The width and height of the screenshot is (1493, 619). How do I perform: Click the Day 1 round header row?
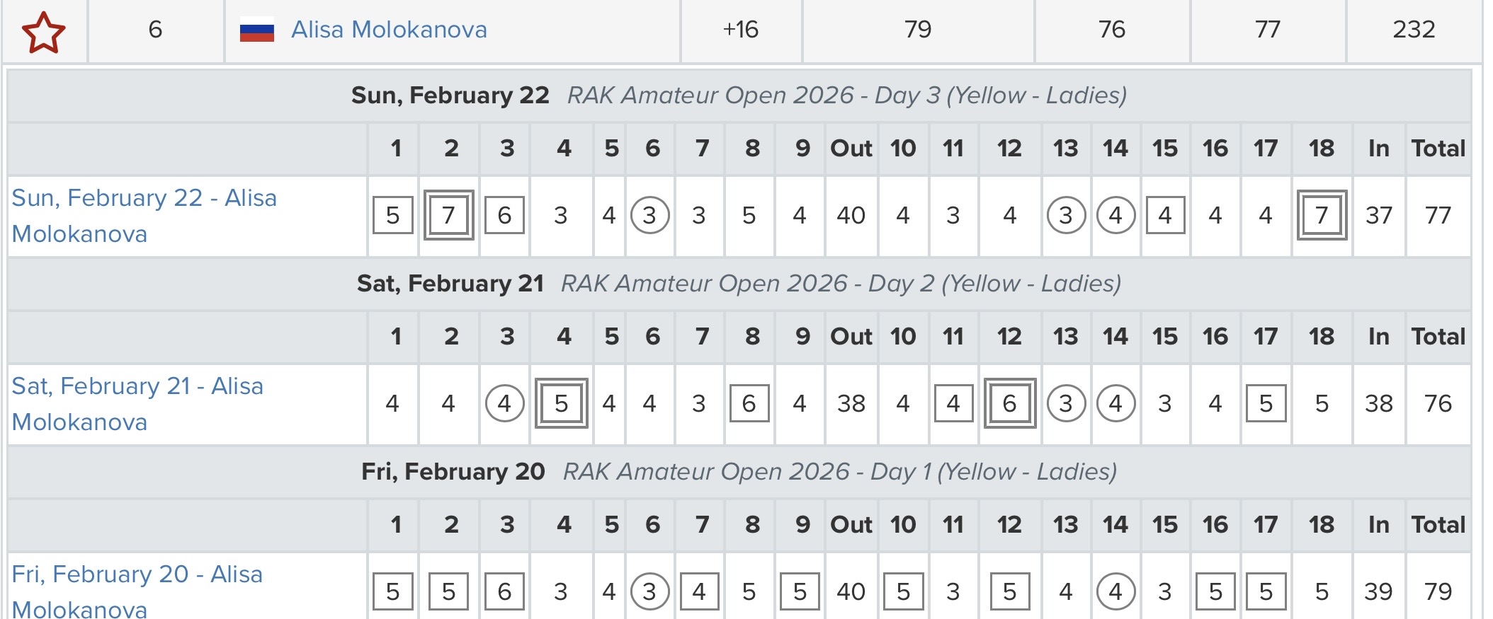coord(739,472)
